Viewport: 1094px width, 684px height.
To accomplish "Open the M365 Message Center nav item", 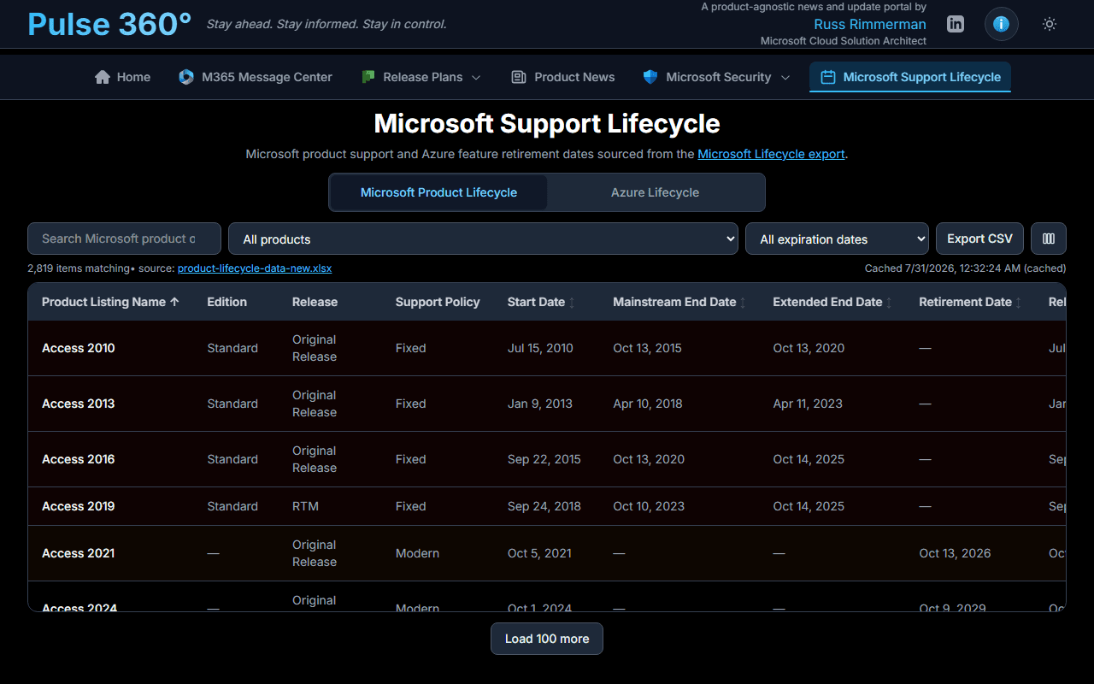I will 256,77.
